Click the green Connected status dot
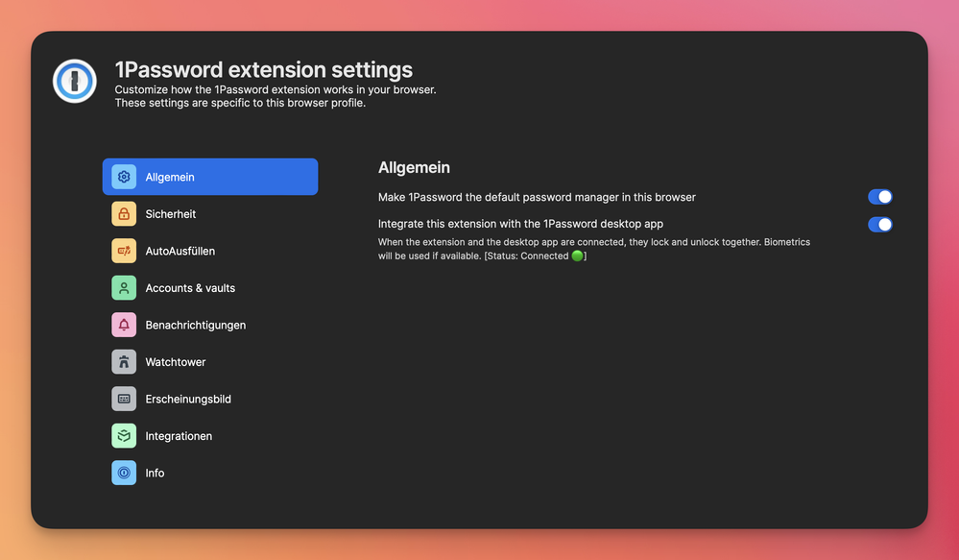 (577, 256)
